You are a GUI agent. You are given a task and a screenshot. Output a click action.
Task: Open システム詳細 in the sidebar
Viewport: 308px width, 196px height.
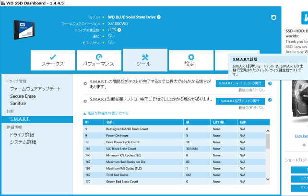[23, 142]
